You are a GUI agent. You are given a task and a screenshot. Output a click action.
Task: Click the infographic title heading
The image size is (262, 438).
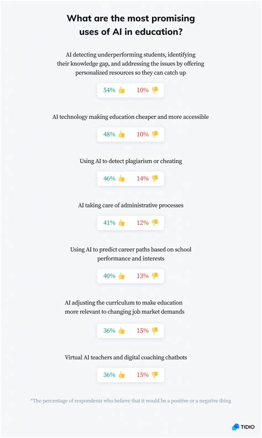tap(130, 25)
